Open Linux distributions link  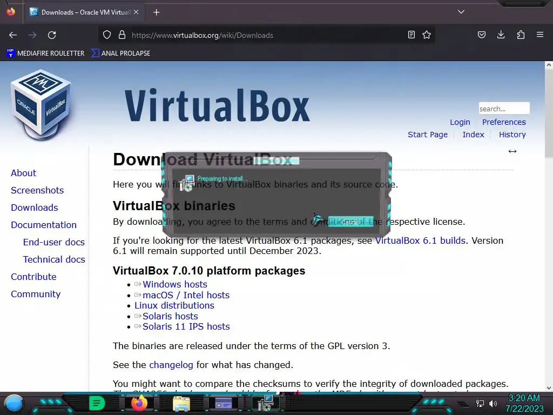[174, 306]
